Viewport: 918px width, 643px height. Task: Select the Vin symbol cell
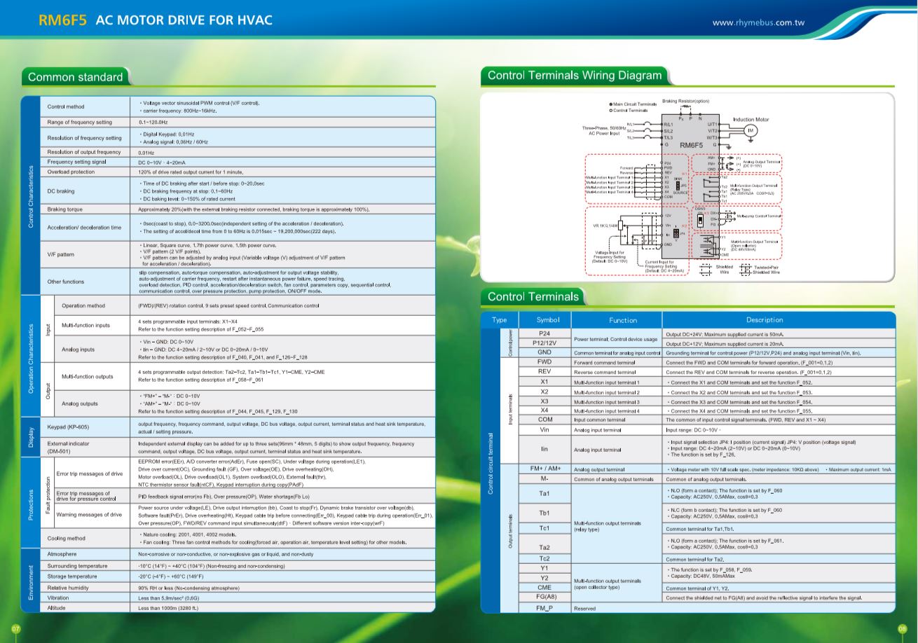(544, 429)
